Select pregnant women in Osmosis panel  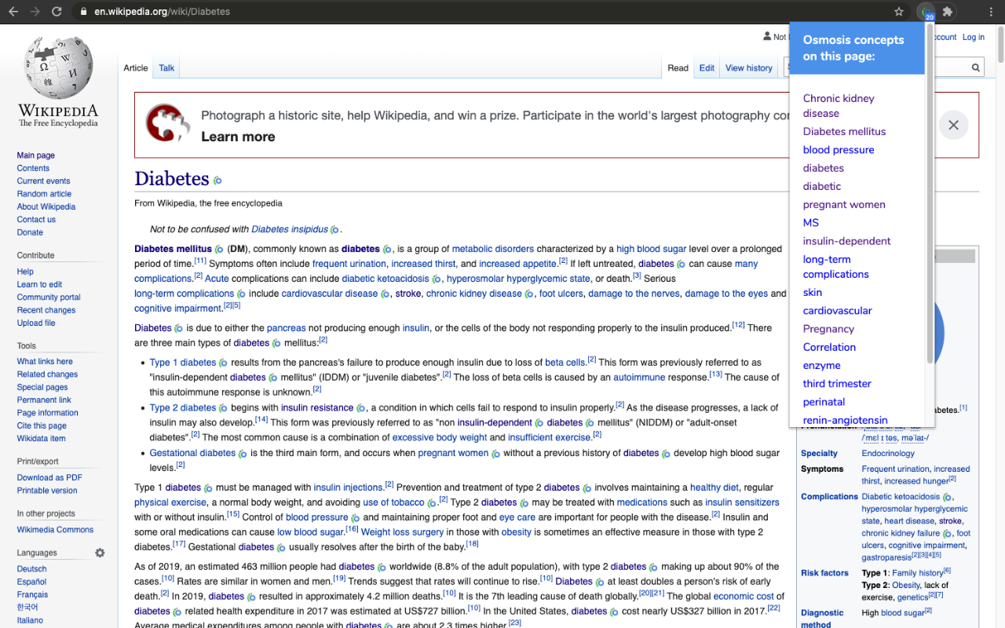coord(843,205)
